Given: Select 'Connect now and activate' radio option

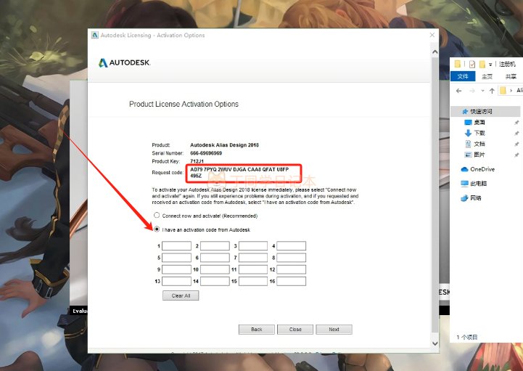Looking at the screenshot, I should point(157,216).
